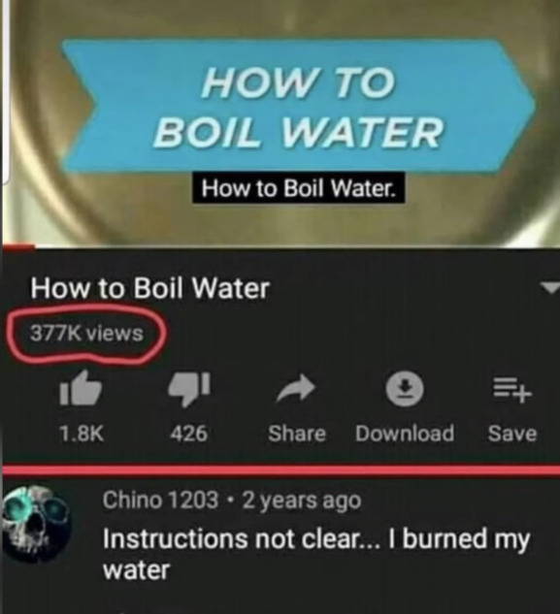Click the Share label
This screenshot has width=560, height=614.
click(x=297, y=434)
